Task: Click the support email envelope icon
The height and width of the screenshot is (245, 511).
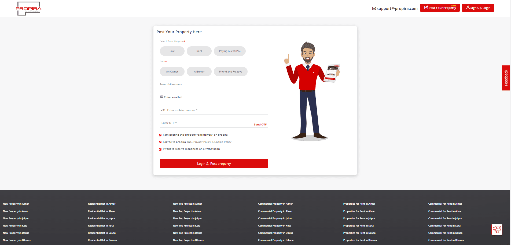Action: point(374,9)
